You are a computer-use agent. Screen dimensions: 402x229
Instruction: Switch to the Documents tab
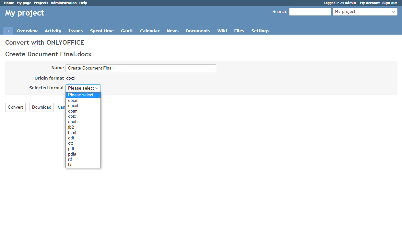198,31
